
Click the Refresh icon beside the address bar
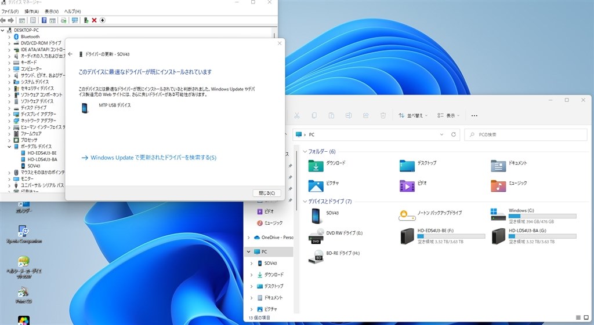pos(453,134)
